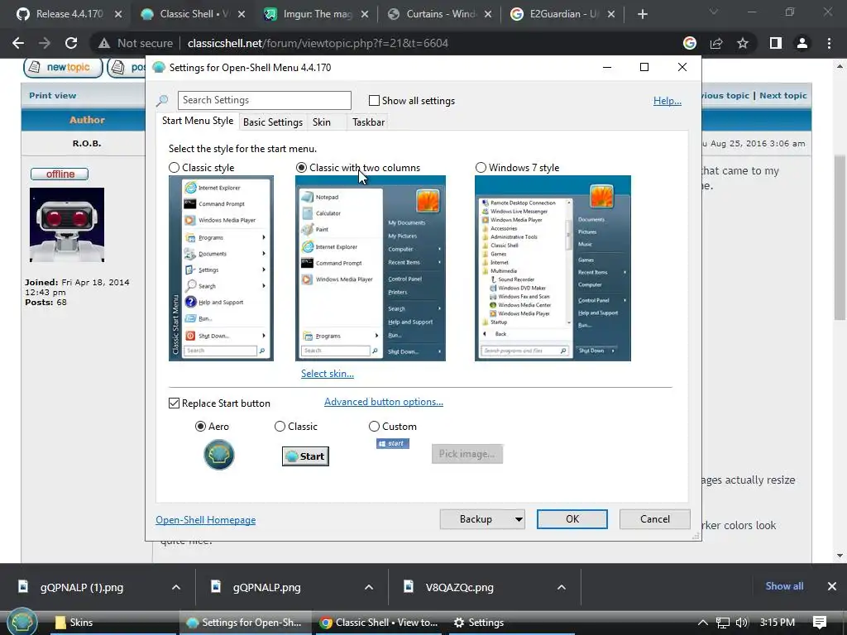Select the Windows 7 style radio button
The width and height of the screenshot is (847, 635).
481,168
